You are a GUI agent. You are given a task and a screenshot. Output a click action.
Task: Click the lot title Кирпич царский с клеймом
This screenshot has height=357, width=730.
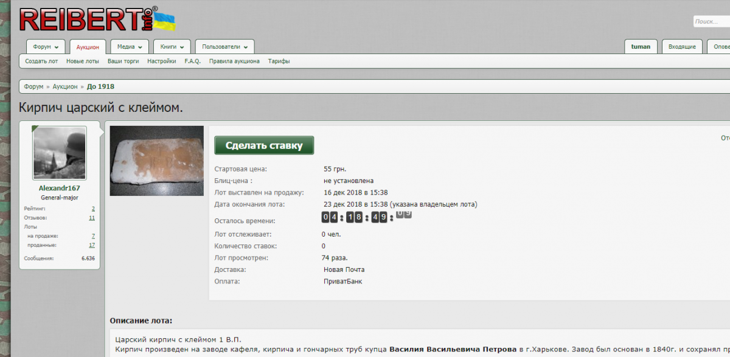[x=101, y=108]
